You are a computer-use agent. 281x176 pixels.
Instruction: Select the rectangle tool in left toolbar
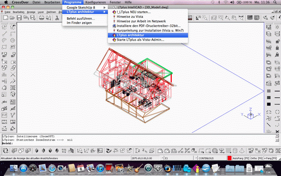tap(4, 47)
